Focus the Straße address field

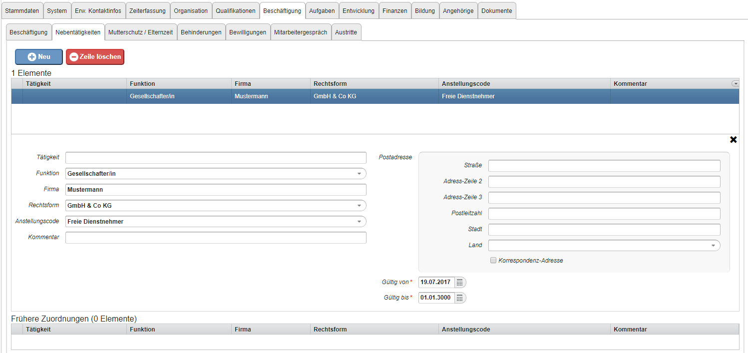(x=604, y=166)
